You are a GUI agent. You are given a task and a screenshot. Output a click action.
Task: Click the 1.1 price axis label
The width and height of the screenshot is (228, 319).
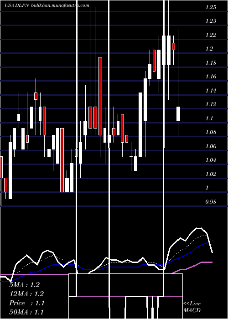pos(209,118)
